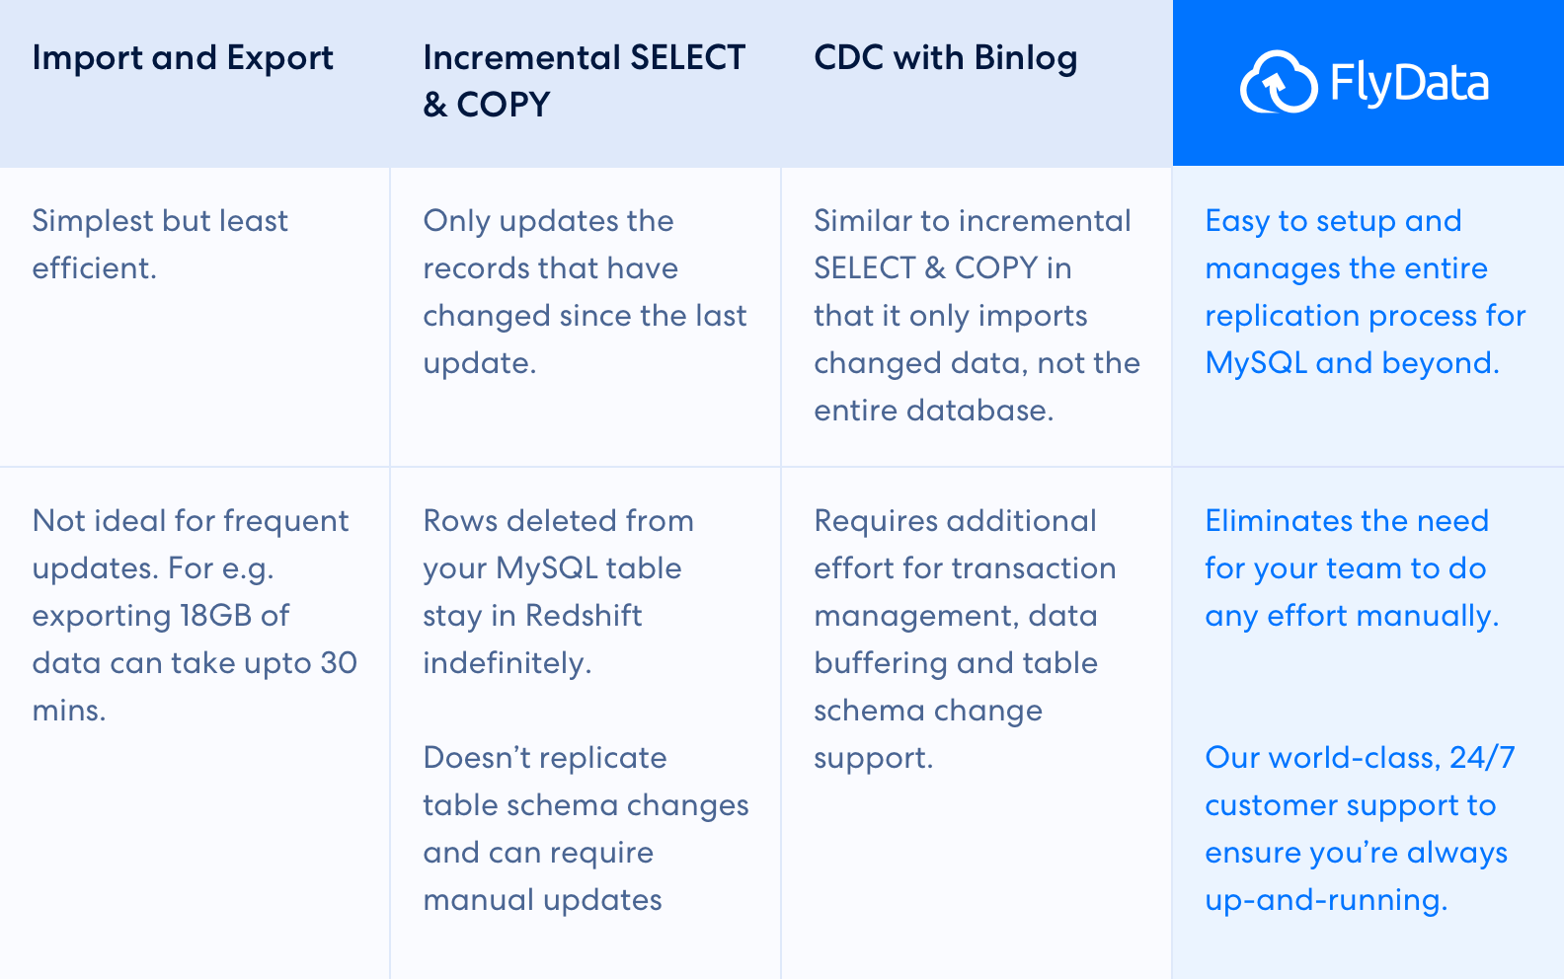Image resolution: width=1564 pixels, height=979 pixels.
Task: Click "Rows deleted from your MySQL table" text
Action: pos(558,544)
